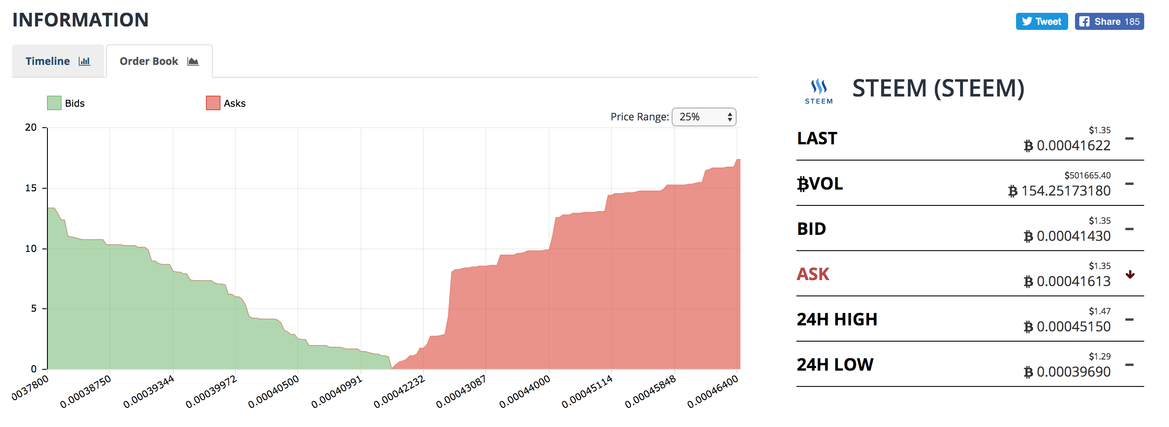Click the Timeline bar chart icon

pyautogui.click(x=85, y=61)
